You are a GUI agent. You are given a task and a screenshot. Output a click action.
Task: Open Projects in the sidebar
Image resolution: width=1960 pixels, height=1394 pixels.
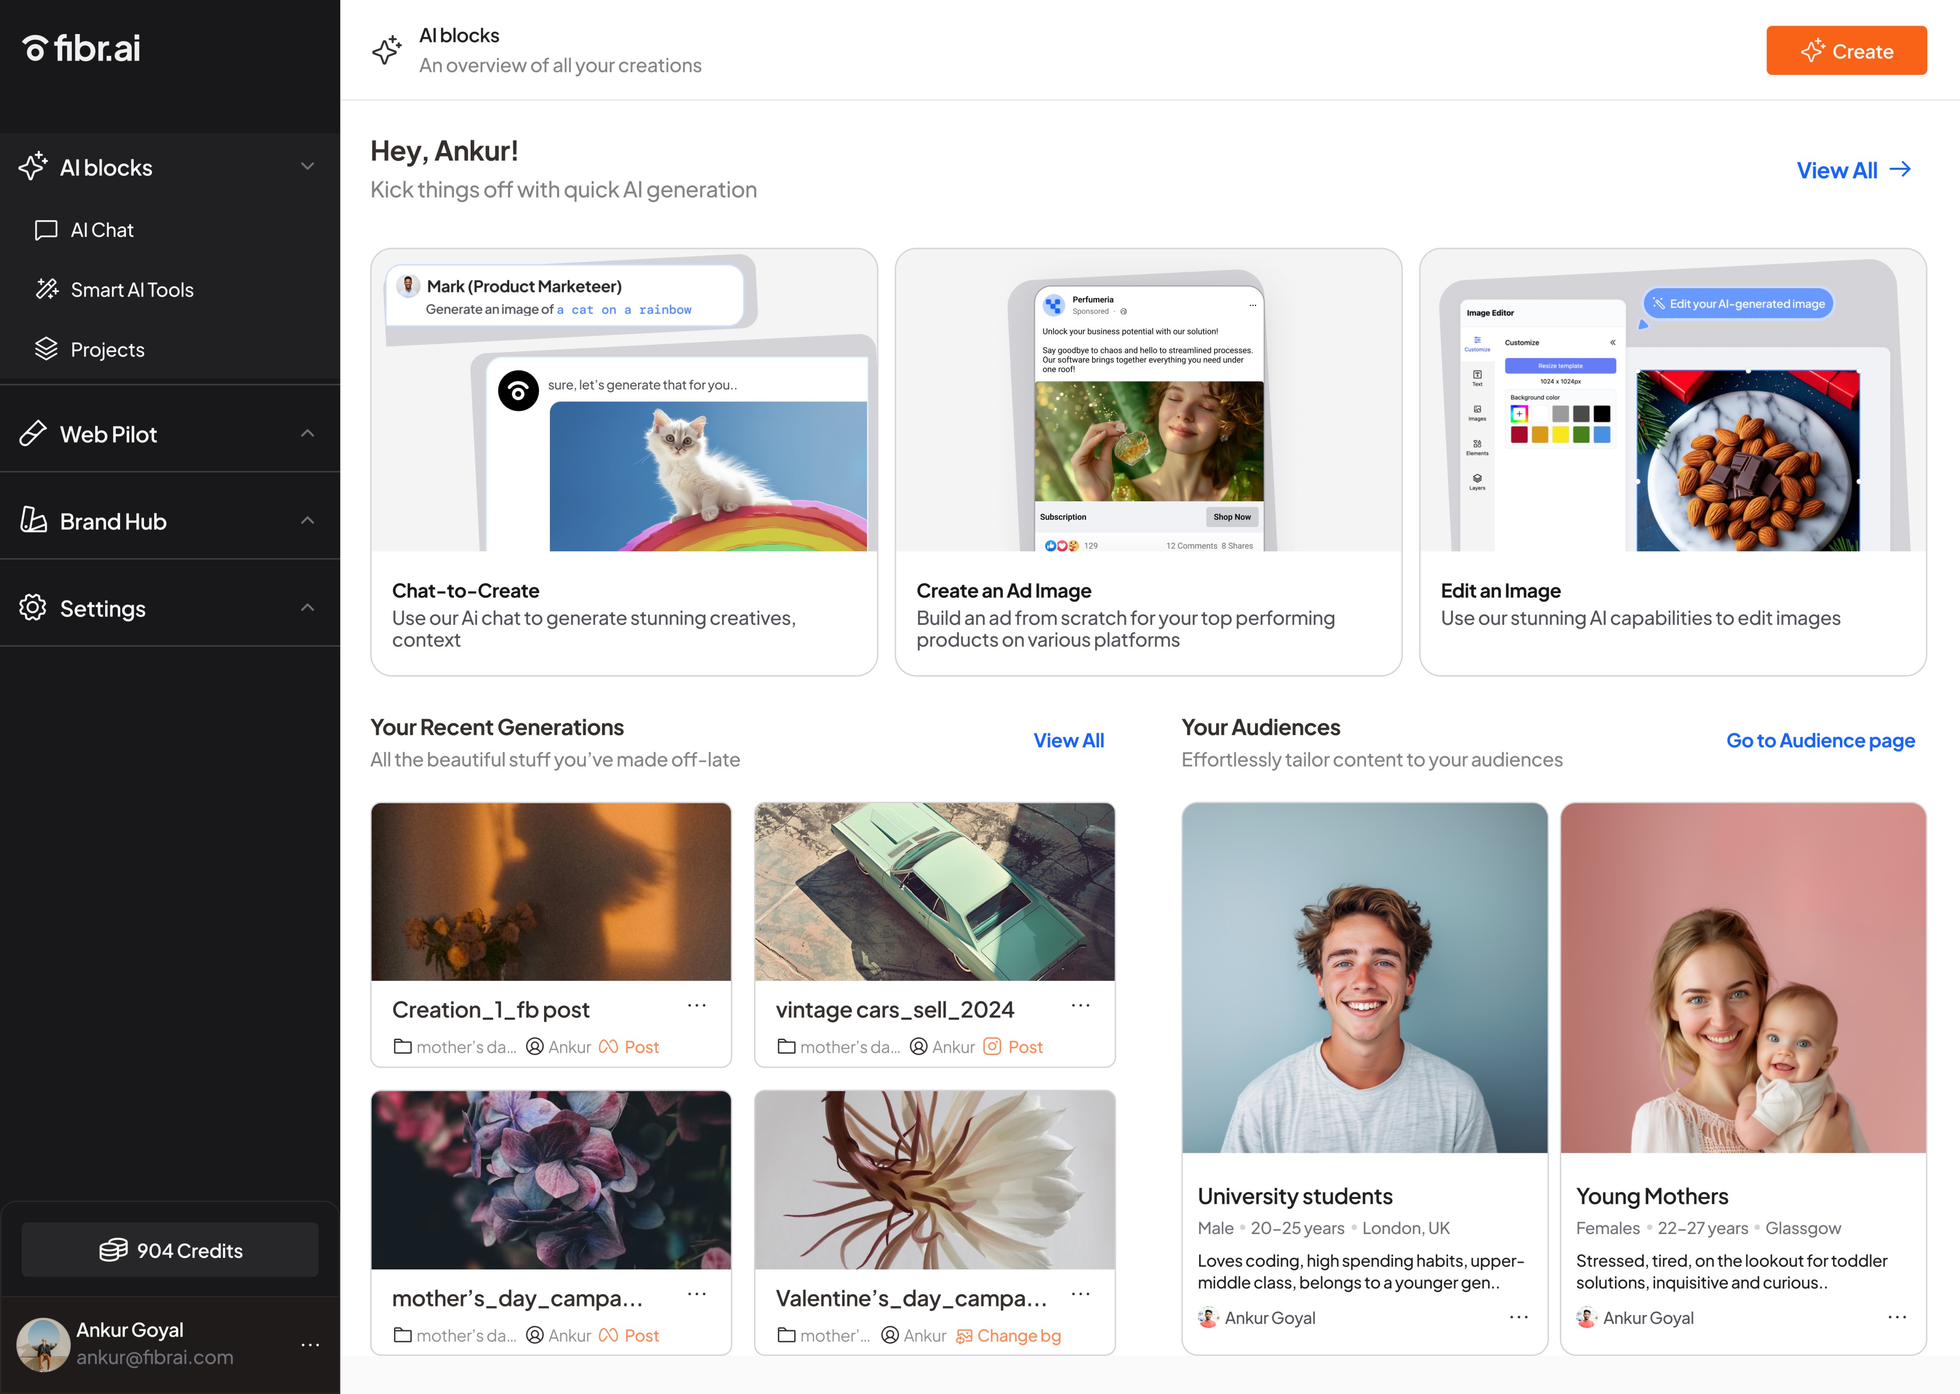pos(107,350)
